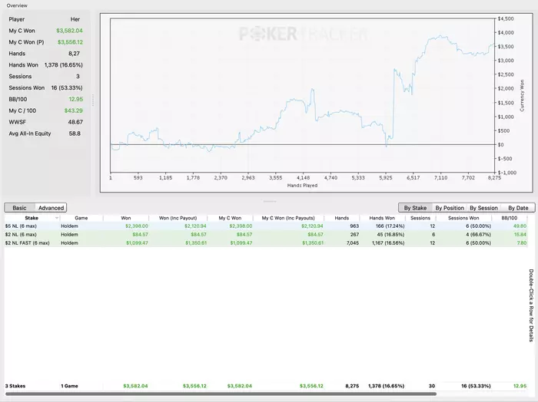Click the Sessions Won 16 (53.33%) stat

point(67,87)
